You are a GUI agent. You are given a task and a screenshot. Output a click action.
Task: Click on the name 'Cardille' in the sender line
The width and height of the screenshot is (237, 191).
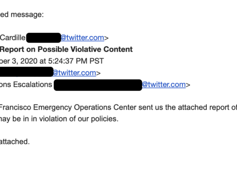(x=13, y=38)
